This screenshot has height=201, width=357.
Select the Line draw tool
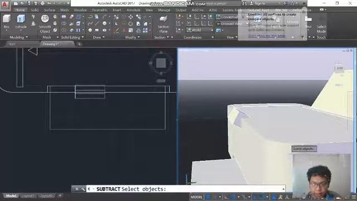(97, 23)
